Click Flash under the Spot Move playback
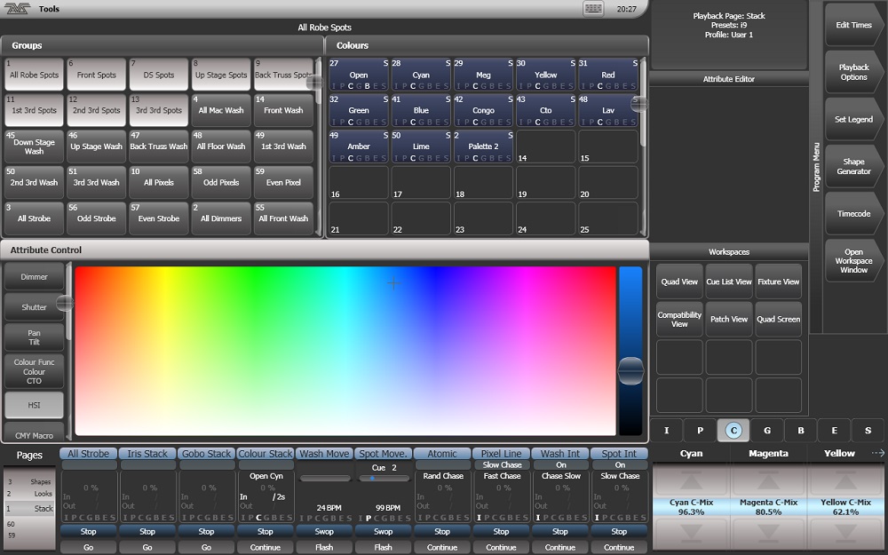 pos(383,547)
